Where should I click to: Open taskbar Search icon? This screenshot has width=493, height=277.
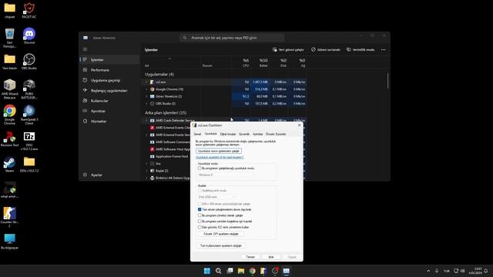coord(218,271)
